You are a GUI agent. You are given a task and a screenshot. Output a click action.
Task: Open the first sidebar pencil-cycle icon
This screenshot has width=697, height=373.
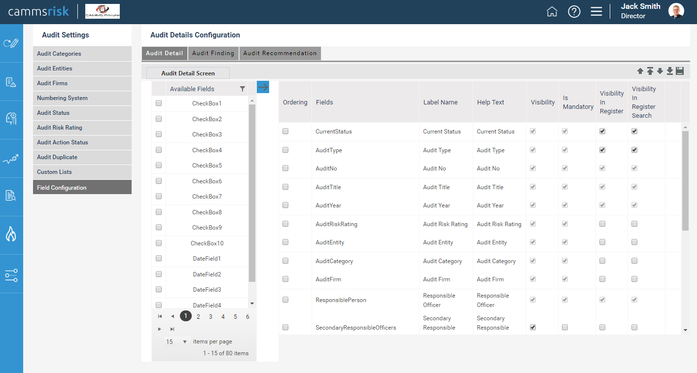pyautogui.click(x=11, y=43)
